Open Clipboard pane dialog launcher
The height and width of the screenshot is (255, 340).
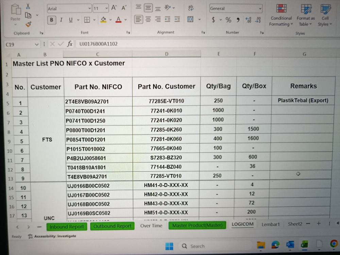click(x=41, y=33)
